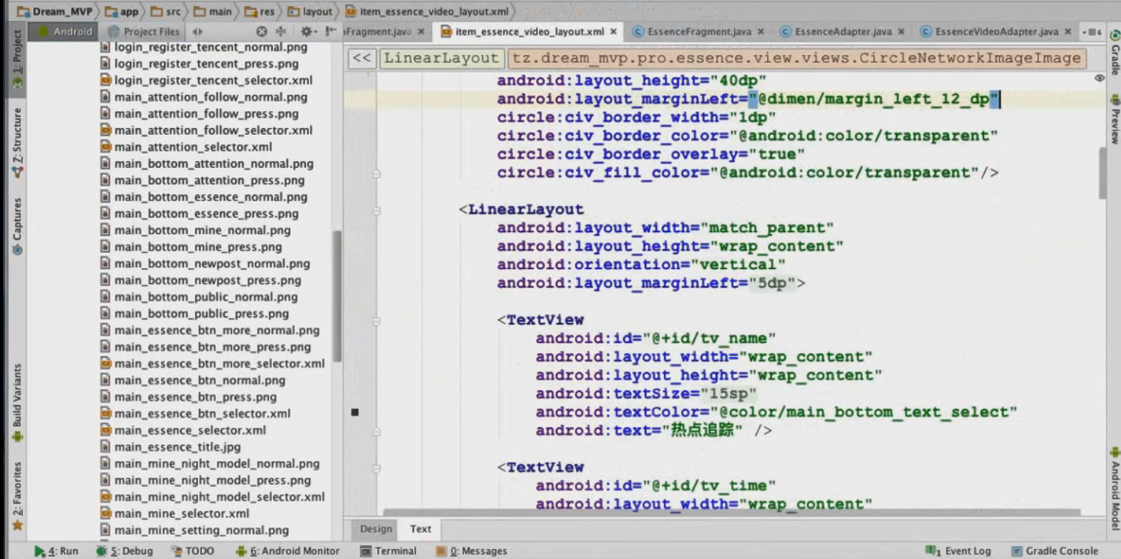Collapse the tv_name TextView fold marker
1121x559 pixels.
pyautogui.click(x=376, y=320)
